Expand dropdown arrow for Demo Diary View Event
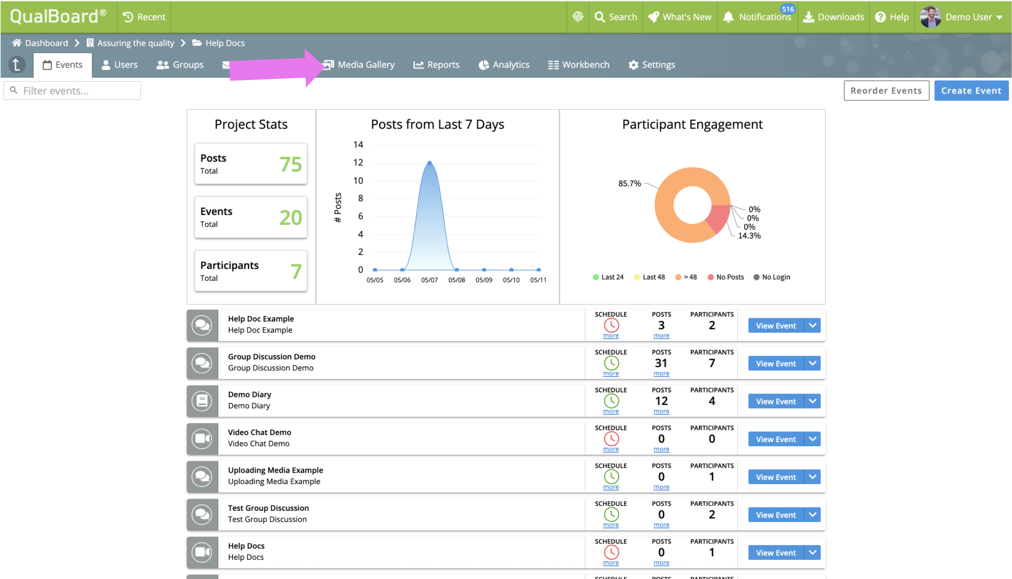The image size is (1012, 579). pos(812,401)
